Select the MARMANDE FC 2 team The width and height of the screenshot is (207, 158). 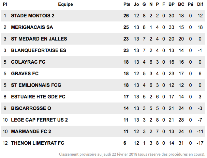click(x=31, y=131)
